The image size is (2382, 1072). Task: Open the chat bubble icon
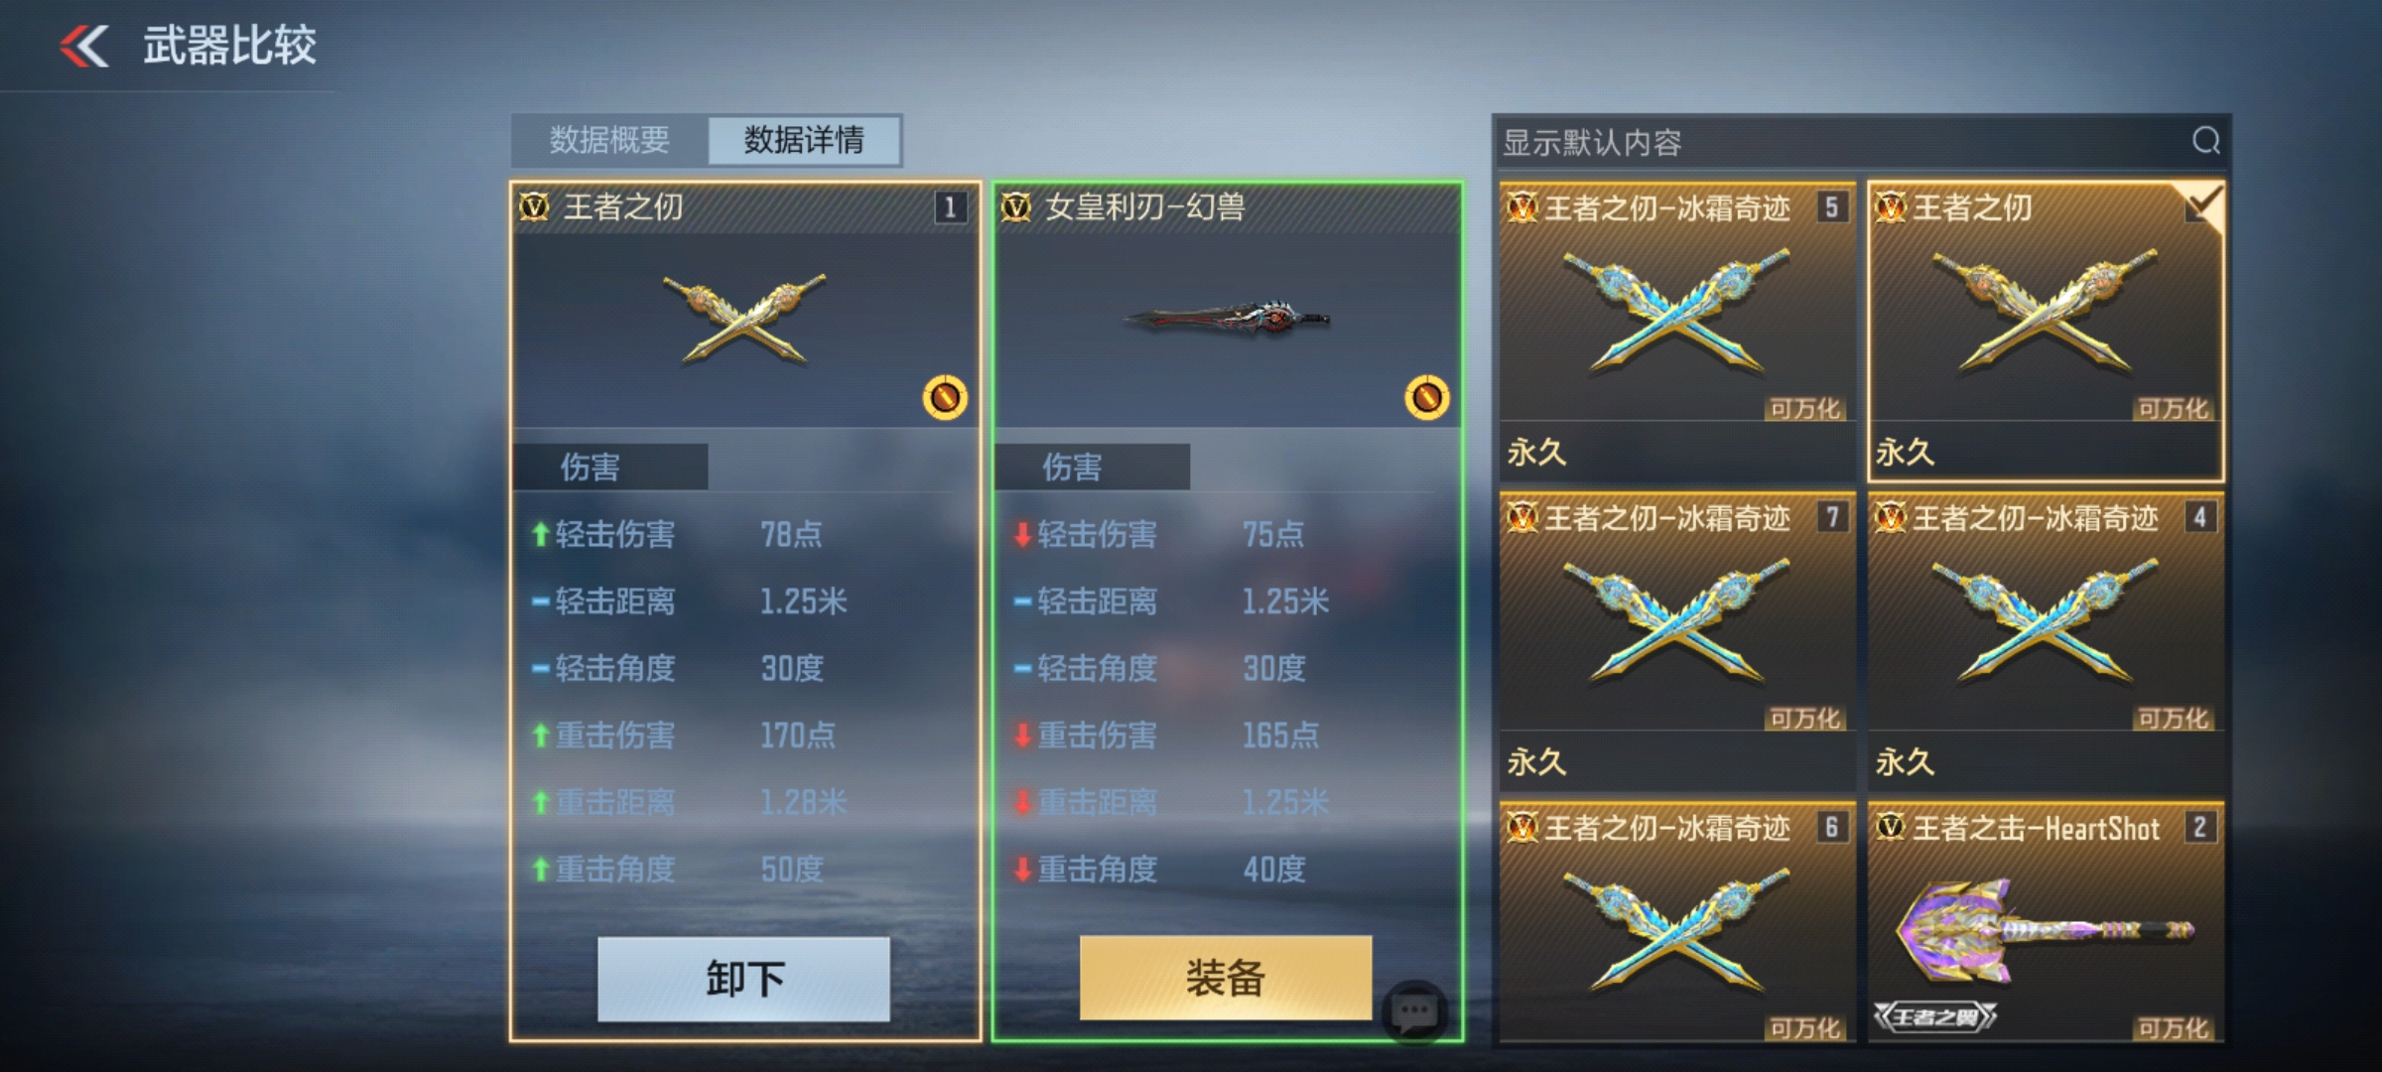pyautogui.click(x=1414, y=1011)
